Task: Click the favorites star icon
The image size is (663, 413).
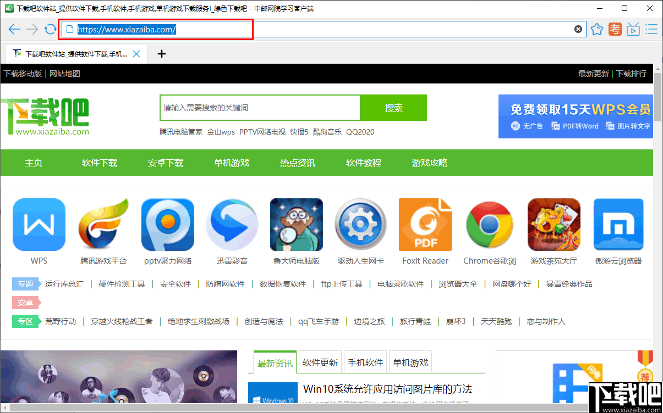Action: (597, 29)
